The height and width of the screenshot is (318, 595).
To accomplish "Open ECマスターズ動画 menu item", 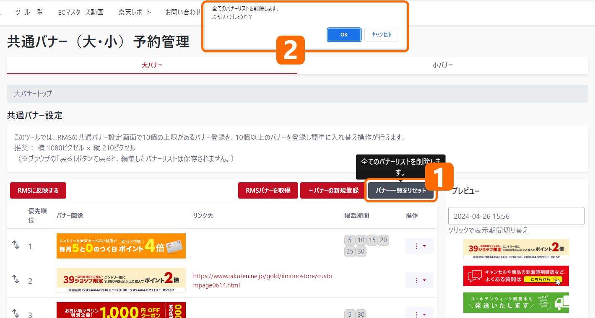I will [81, 12].
